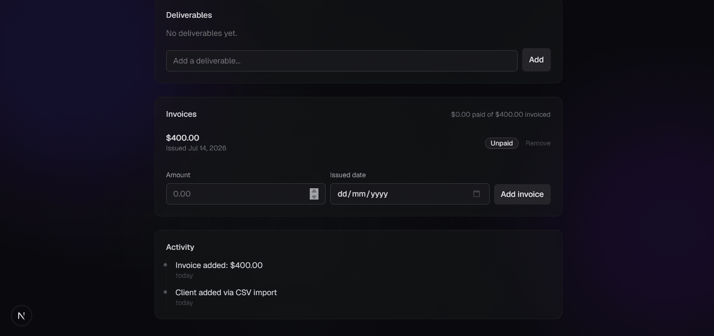Image resolution: width=714 pixels, height=336 pixels.
Task: Click the $400.00 invoice amount text
Action: click(182, 138)
